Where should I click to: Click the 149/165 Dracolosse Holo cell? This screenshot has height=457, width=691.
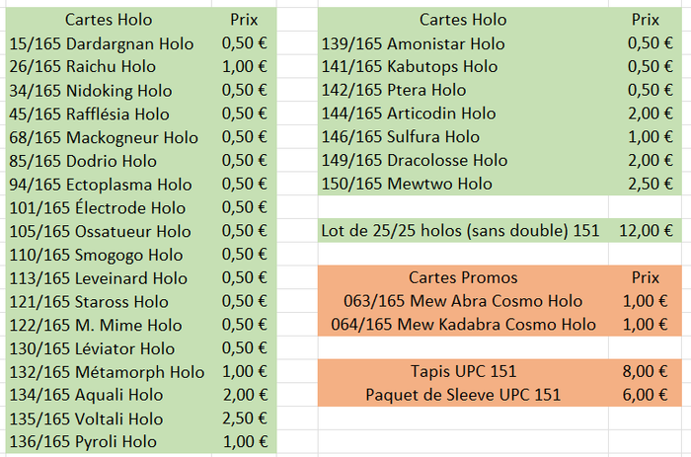416,160
